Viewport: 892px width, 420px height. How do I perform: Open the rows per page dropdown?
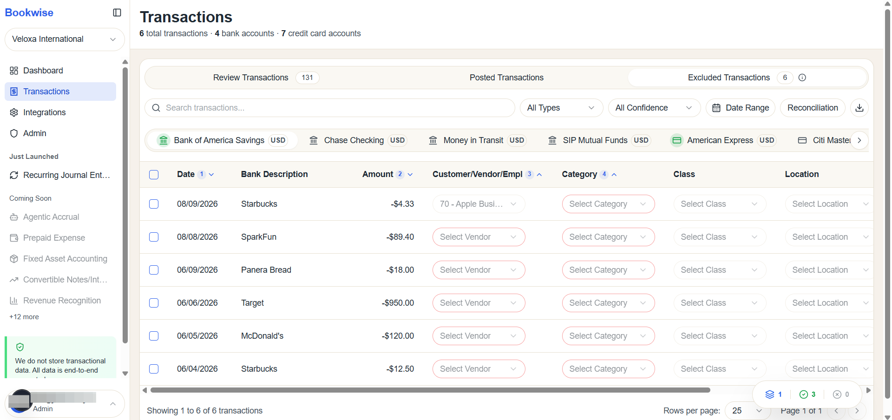(747, 411)
